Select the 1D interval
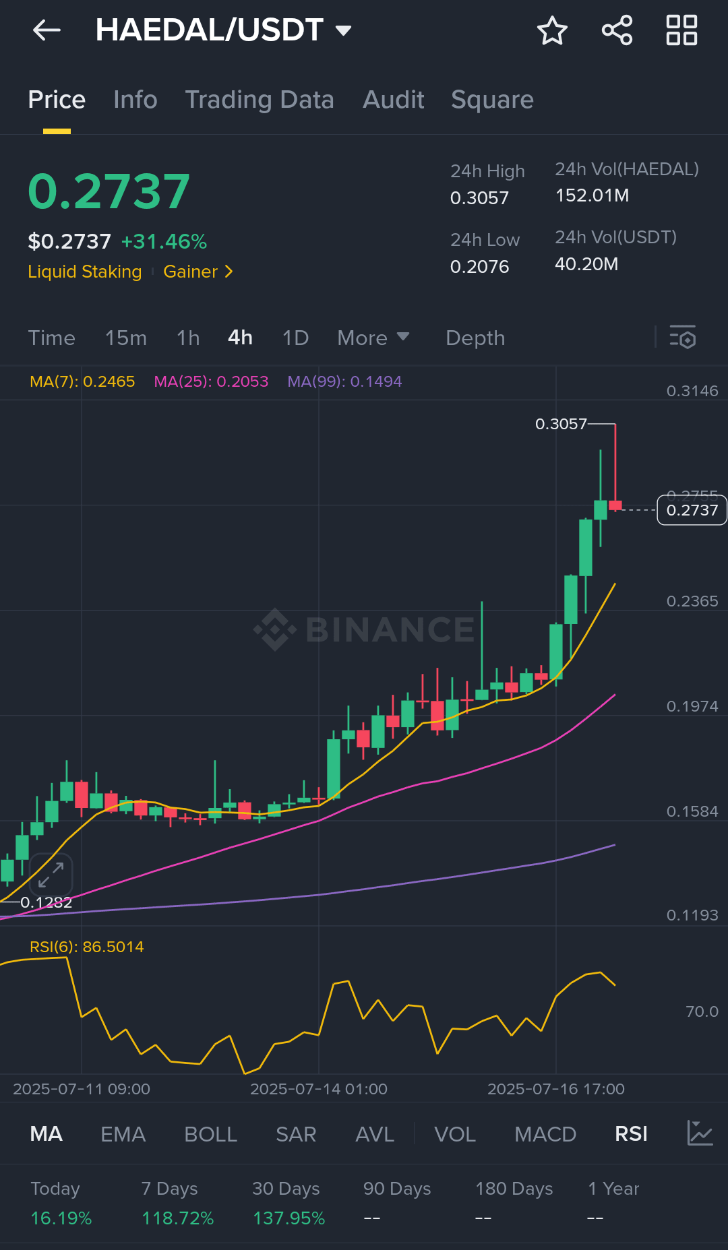Viewport: 728px width, 1250px height. point(295,338)
